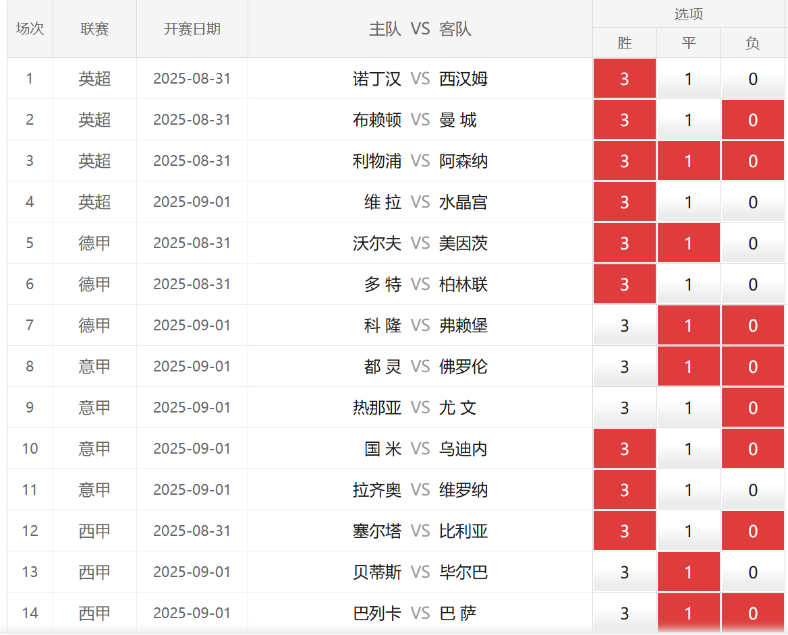This screenshot has height=635, width=788.
Task: Toggle win option 3 for 塞尔塔 VS 比利亚
Action: point(624,531)
